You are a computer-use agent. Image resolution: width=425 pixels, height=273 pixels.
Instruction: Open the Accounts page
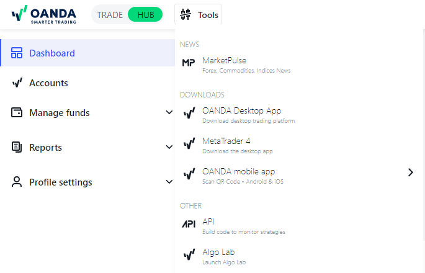coord(87,83)
